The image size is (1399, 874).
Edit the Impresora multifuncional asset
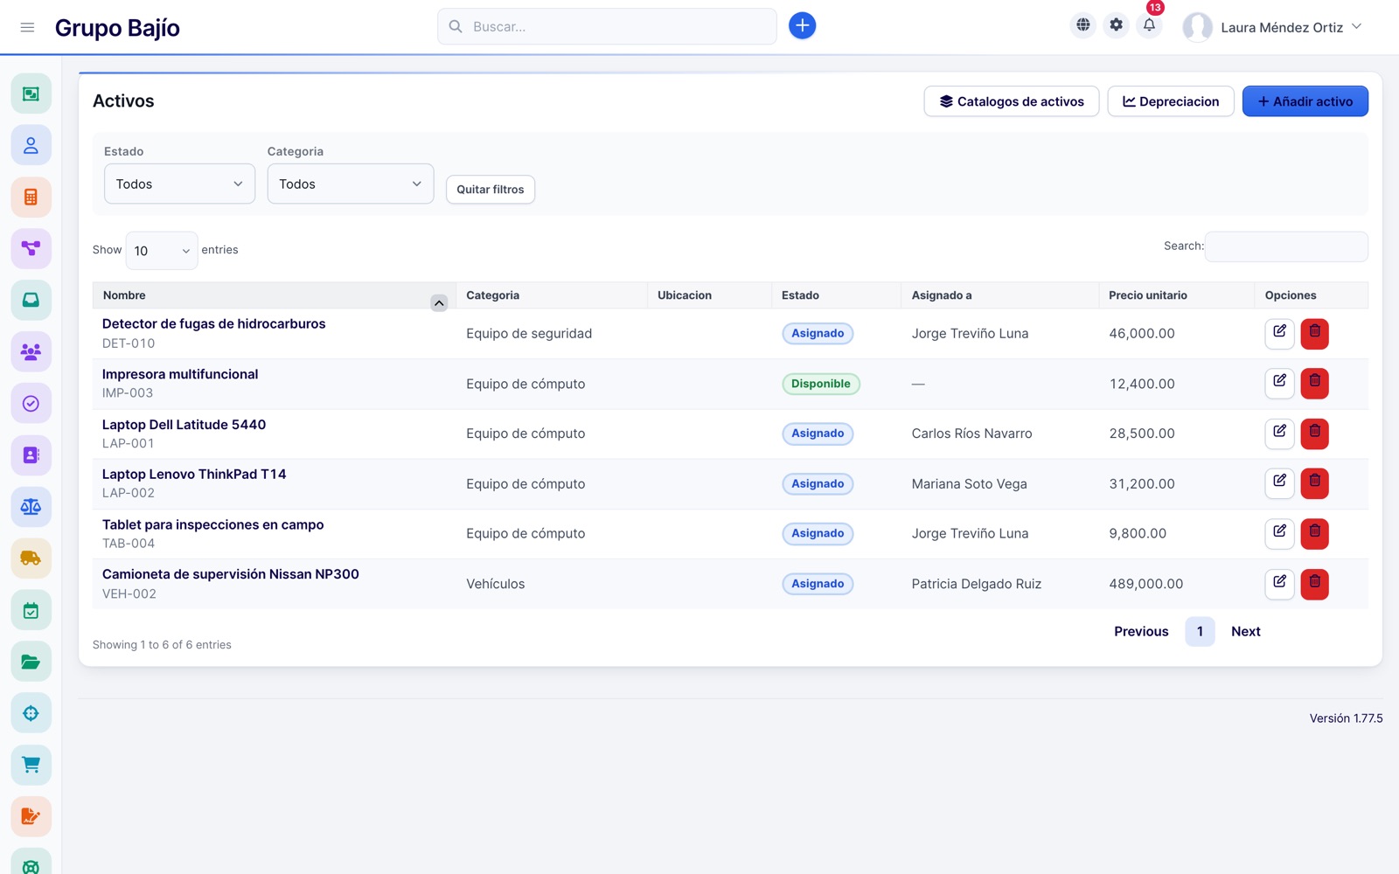pos(1279,383)
